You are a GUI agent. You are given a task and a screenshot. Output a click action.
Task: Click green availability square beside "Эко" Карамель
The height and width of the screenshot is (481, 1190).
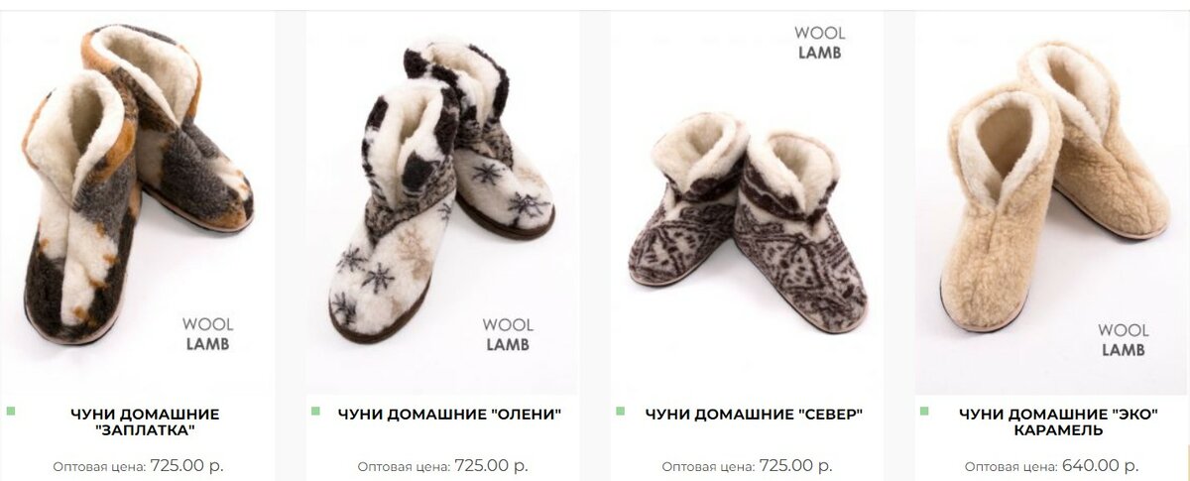click(x=924, y=411)
